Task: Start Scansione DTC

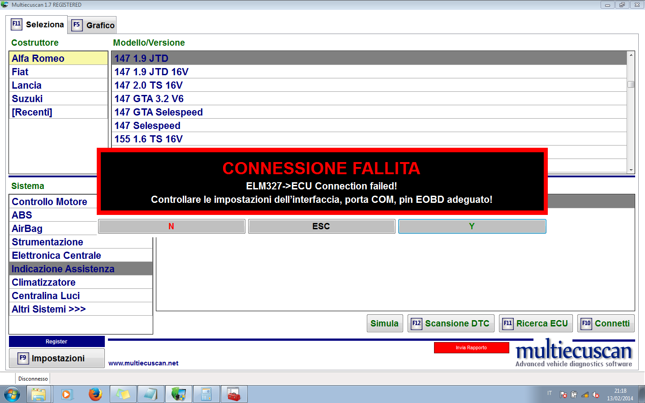Action: (x=451, y=323)
